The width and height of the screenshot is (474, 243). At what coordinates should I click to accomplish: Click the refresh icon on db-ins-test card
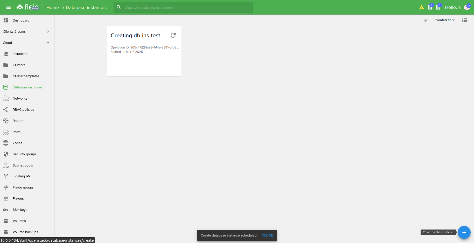point(173,35)
